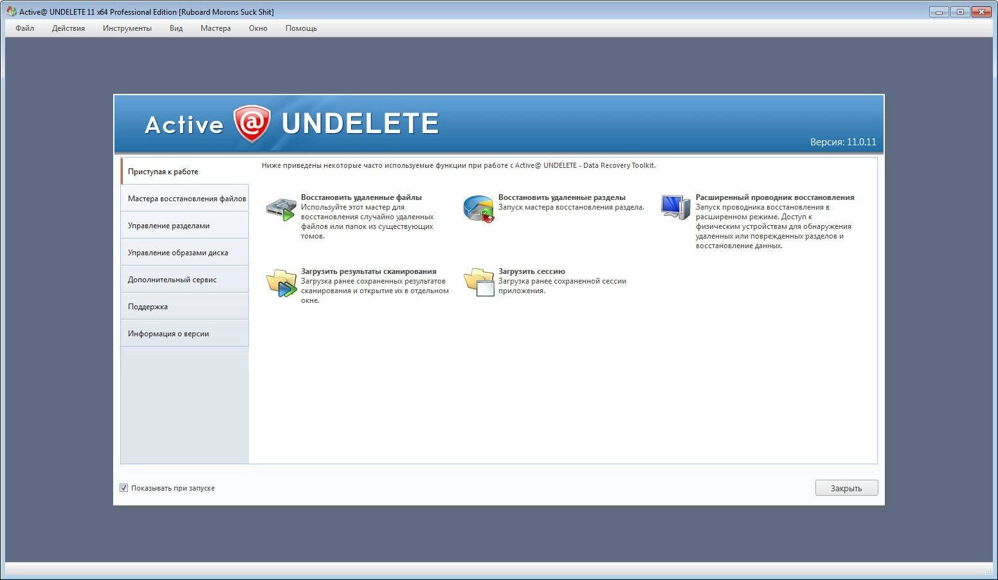Open the Помощь menu
This screenshot has height=580, width=998.
(x=301, y=28)
